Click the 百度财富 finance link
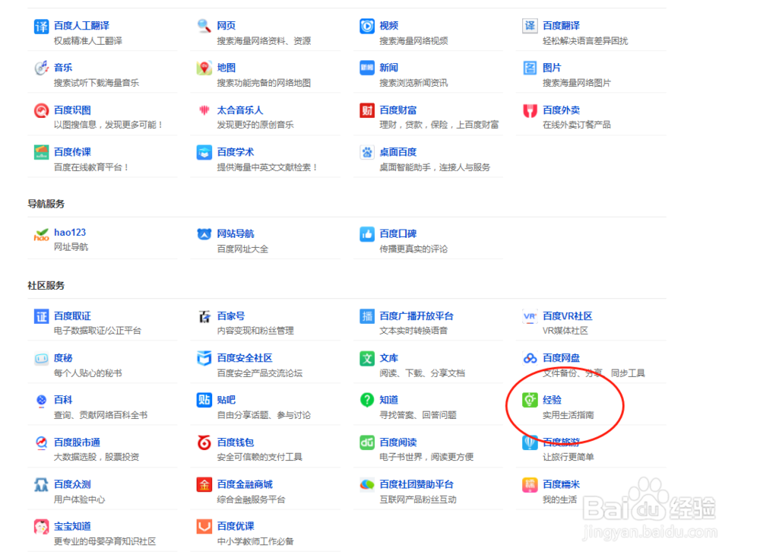Viewport: 760px width, 558px height. [401, 109]
